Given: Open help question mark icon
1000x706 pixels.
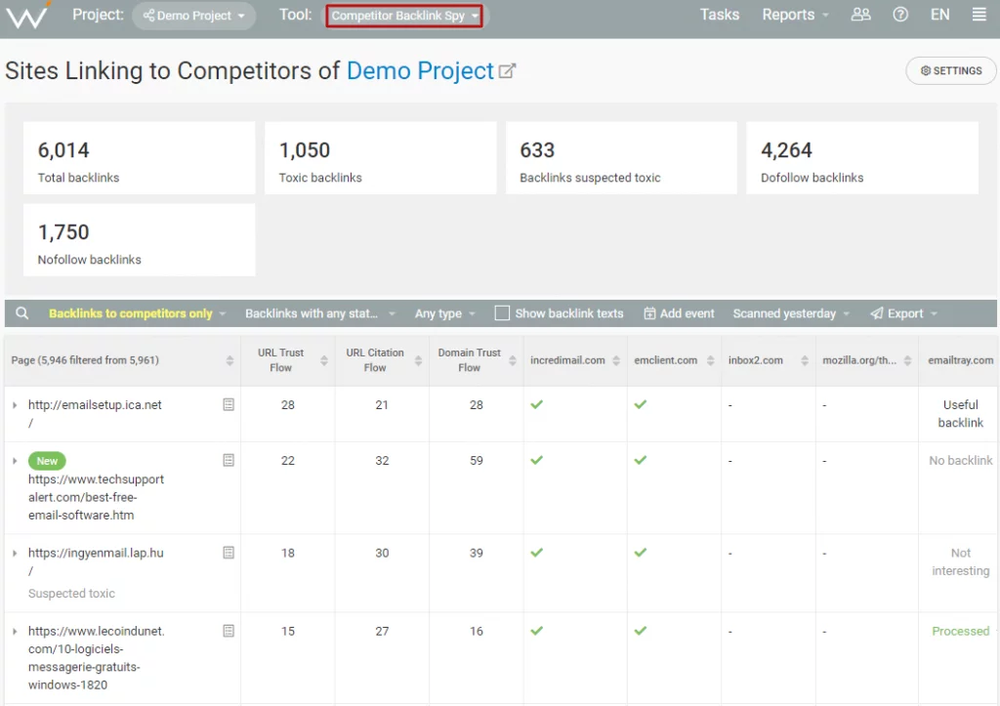Looking at the screenshot, I should tap(899, 14).
